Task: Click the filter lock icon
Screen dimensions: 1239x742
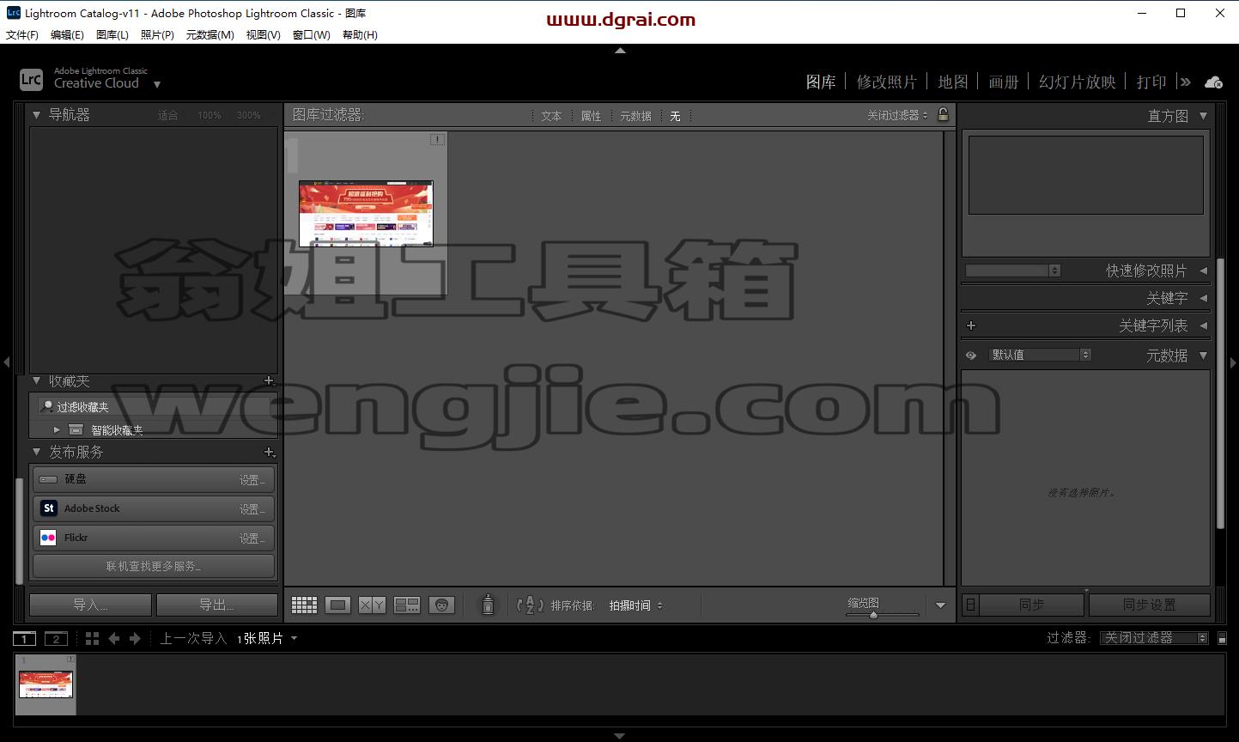Action: coord(943,114)
